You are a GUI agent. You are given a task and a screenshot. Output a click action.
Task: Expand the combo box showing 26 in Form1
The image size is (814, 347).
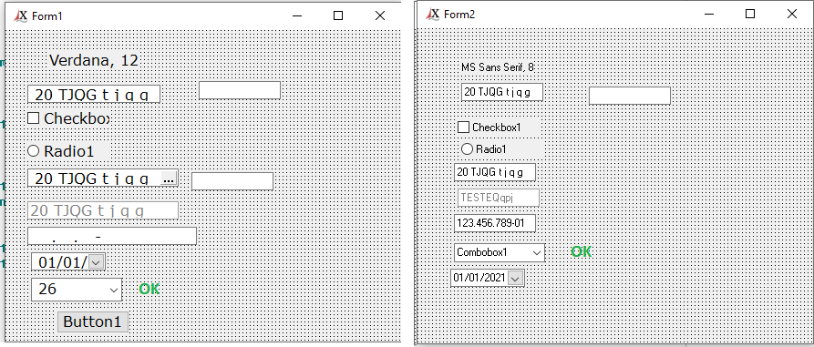pyautogui.click(x=114, y=290)
